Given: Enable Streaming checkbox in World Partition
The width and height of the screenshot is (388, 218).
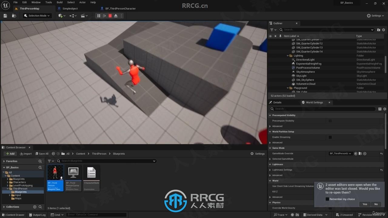Looking at the screenshot, I should 330,137.
